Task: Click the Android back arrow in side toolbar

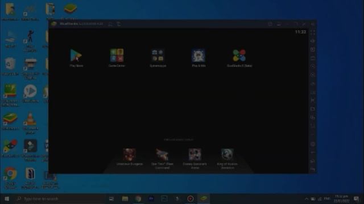Action: 313,152
